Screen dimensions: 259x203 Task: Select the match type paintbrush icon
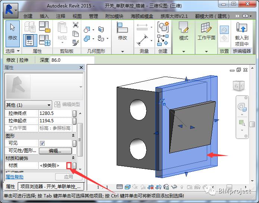tap(76, 43)
